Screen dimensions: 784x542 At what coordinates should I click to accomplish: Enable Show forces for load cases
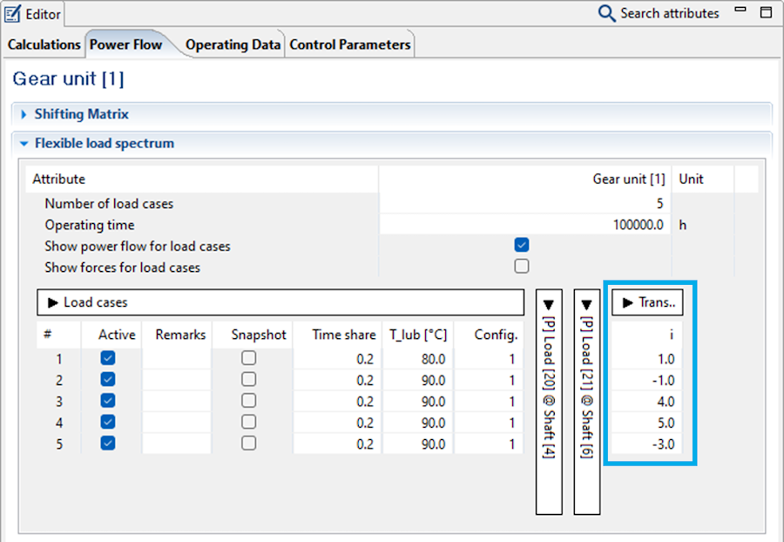point(522,267)
